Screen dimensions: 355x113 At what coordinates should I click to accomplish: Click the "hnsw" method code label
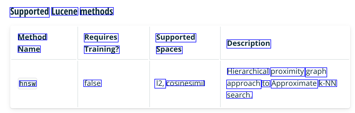(28, 84)
